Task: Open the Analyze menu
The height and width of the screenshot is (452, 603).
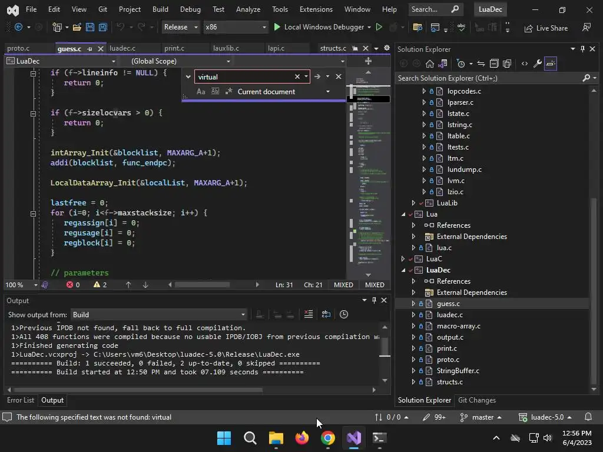Action: (248, 9)
